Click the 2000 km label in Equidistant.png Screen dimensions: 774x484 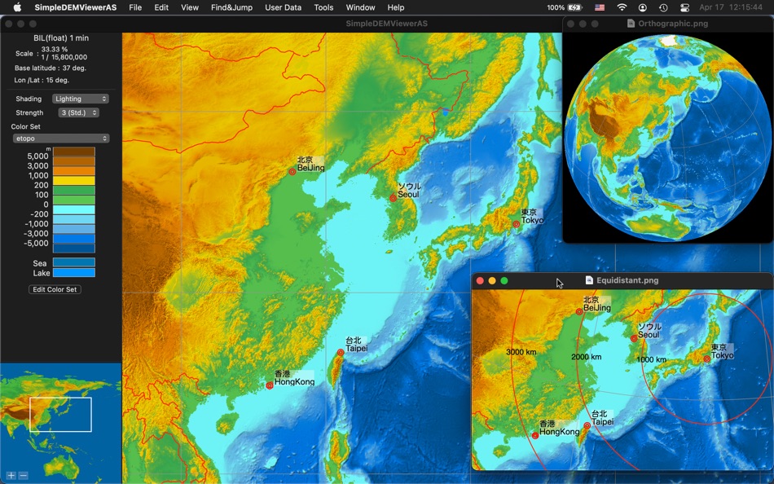click(587, 357)
